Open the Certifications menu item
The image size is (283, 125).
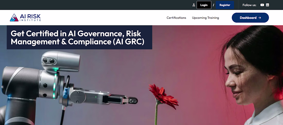(x=176, y=18)
